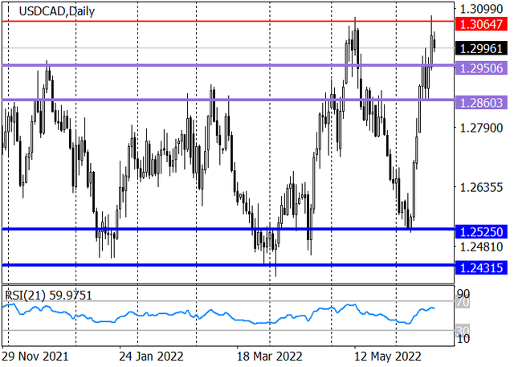Click the RSI 30 level marker
The height and width of the screenshot is (367, 514).
click(x=463, y=330)
